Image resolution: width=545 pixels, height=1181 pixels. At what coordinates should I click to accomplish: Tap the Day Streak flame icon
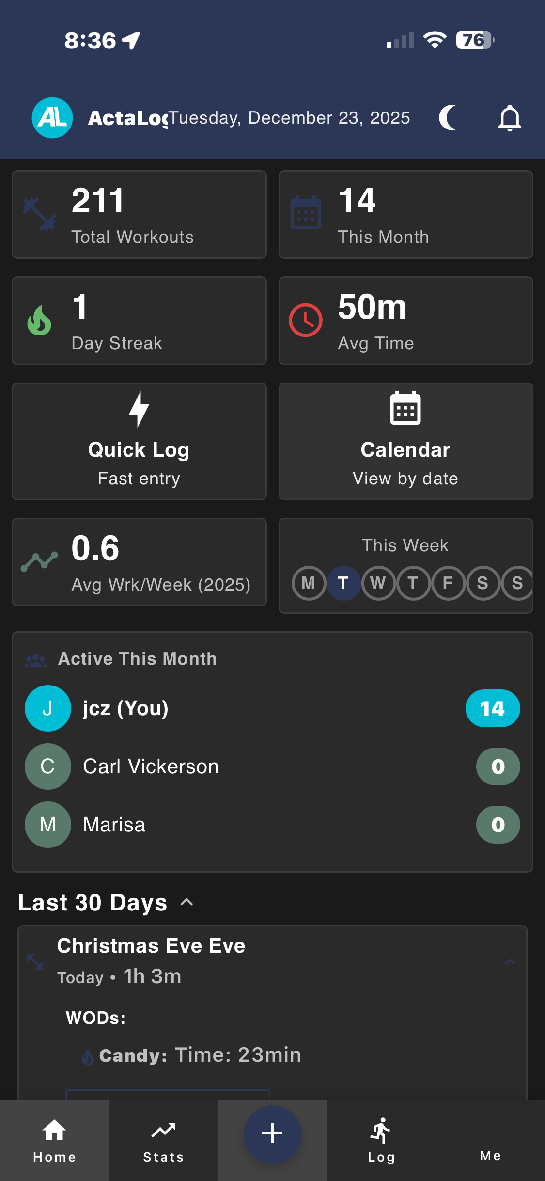coord(39,320)
